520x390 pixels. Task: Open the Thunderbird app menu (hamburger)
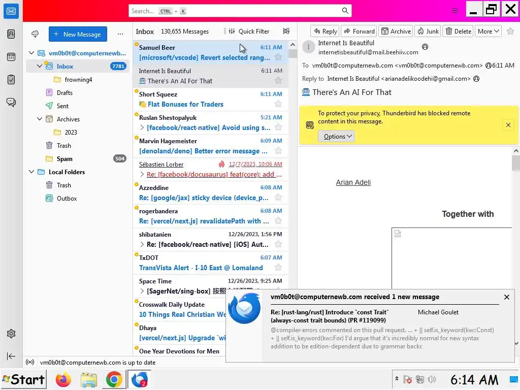pyautogui.click(x=455, y=11)
